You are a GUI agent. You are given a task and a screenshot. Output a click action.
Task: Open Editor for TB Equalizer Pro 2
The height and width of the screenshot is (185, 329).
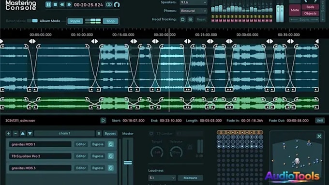(x=81, y=156)
